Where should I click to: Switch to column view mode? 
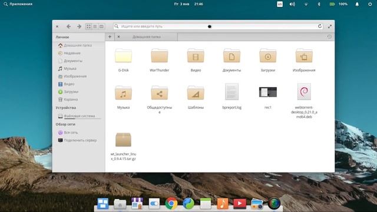point(101,26)
